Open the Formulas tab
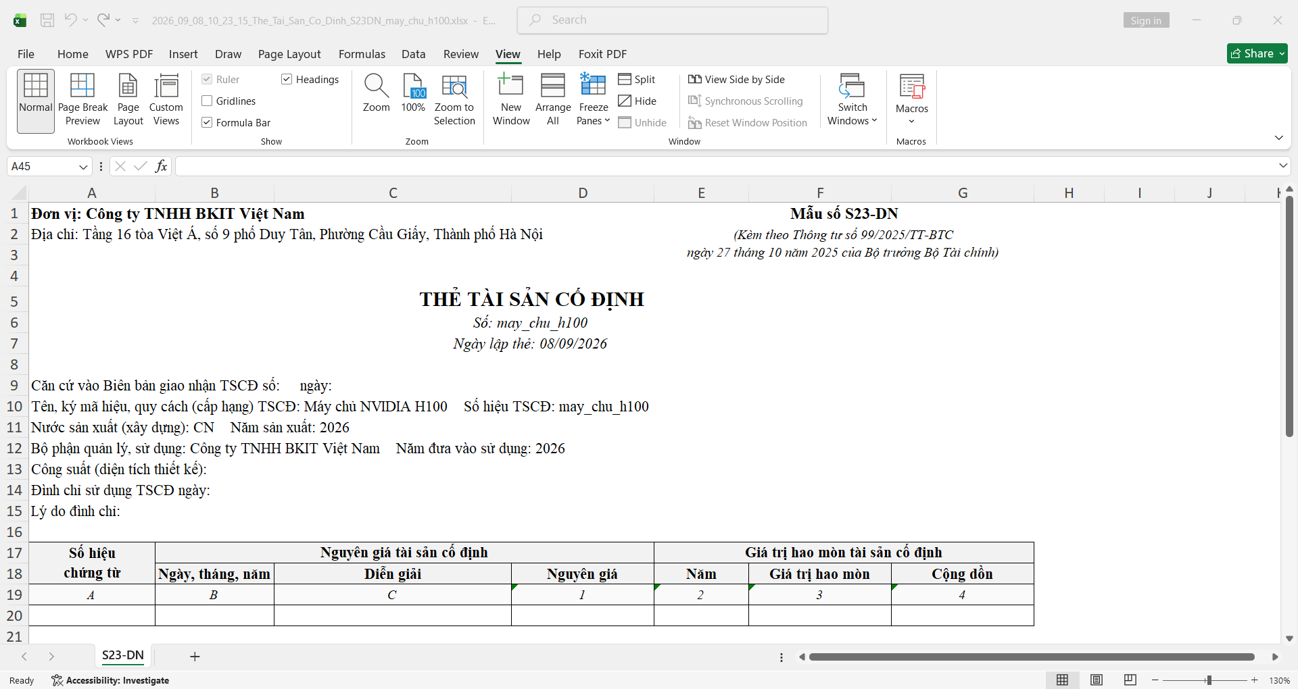The height and width of the screenshot is (689, 1298). 362,54
